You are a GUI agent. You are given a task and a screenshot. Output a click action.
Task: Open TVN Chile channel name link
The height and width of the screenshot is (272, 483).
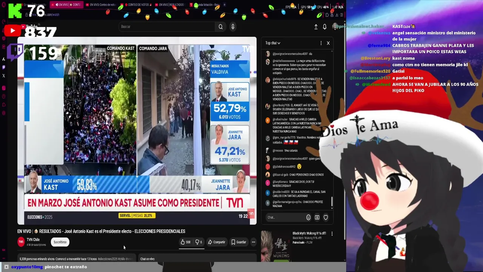tap(33, 240)
